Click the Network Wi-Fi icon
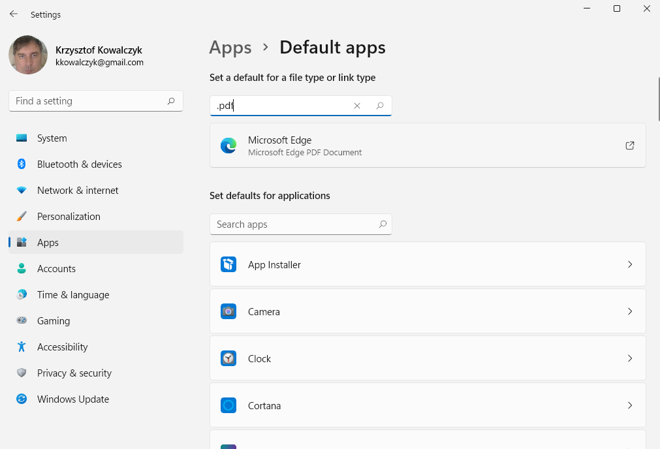Screen dimensions: 660x449 tap(22, 190)
